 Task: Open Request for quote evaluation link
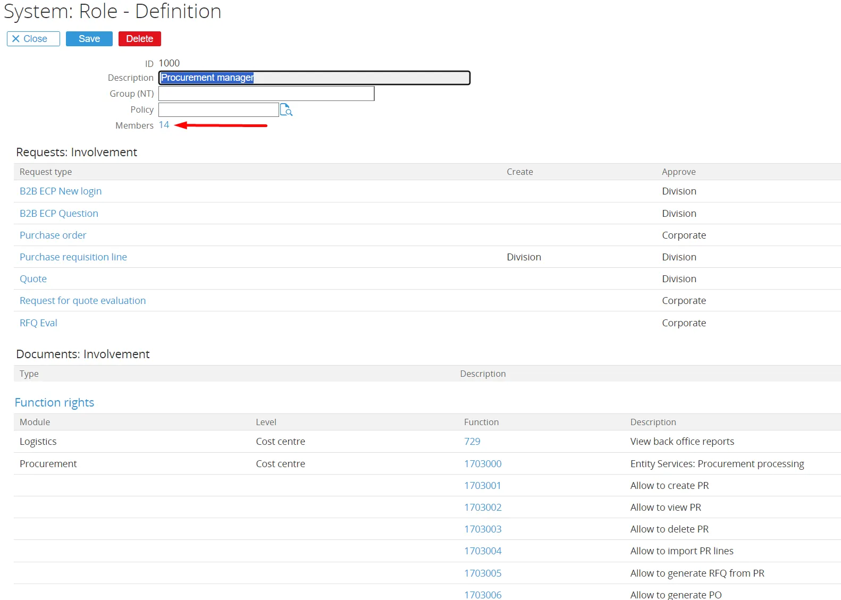pos(82,301)
